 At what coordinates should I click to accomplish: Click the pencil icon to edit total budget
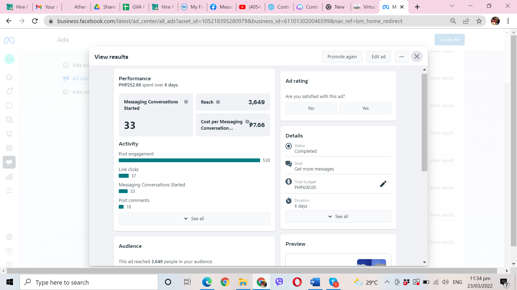[x=383, y=184]
